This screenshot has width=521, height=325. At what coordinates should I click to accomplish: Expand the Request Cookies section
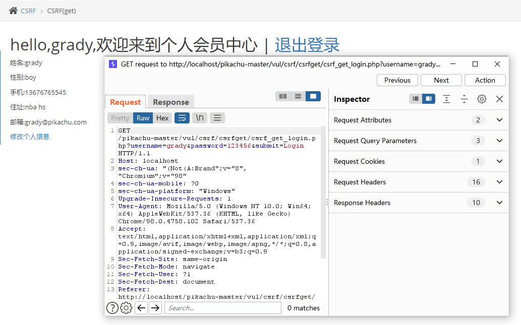point(499,161)
